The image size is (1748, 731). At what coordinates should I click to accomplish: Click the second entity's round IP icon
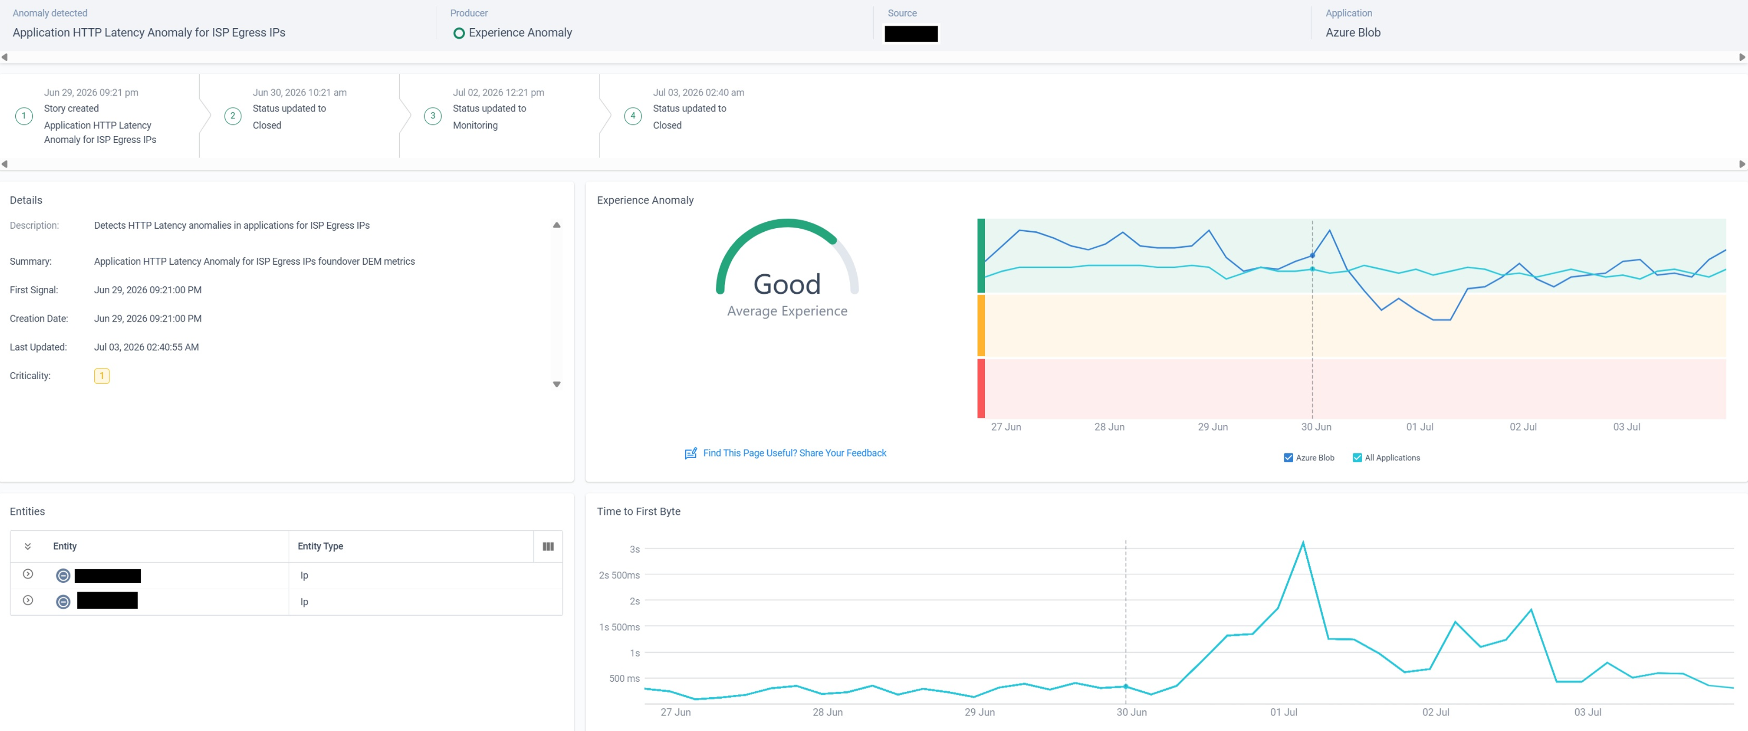tap(63, 601)
